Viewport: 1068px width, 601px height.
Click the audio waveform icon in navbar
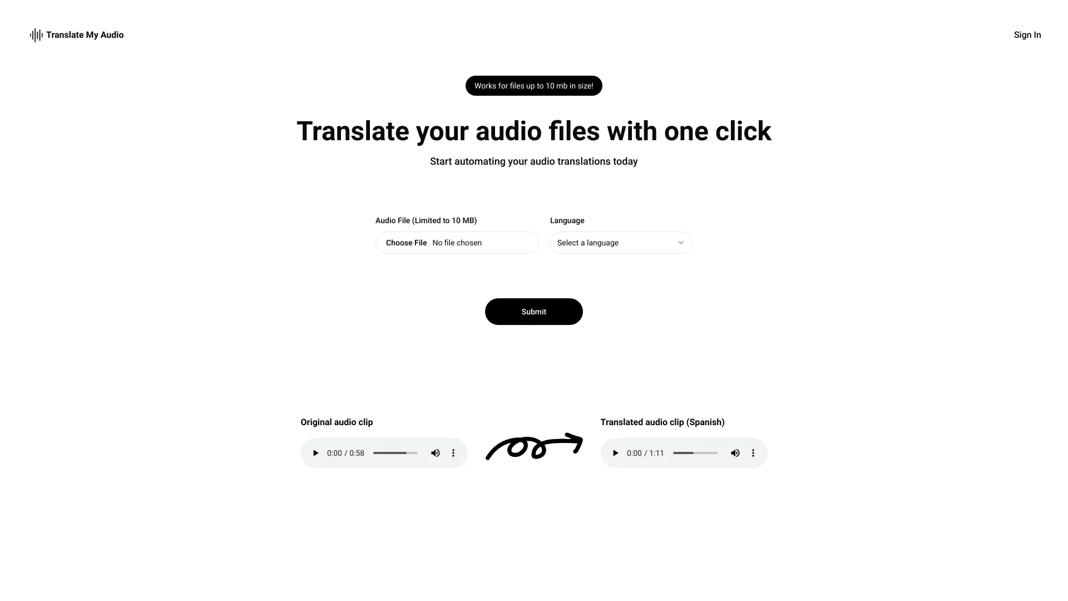tap(35, 35)
